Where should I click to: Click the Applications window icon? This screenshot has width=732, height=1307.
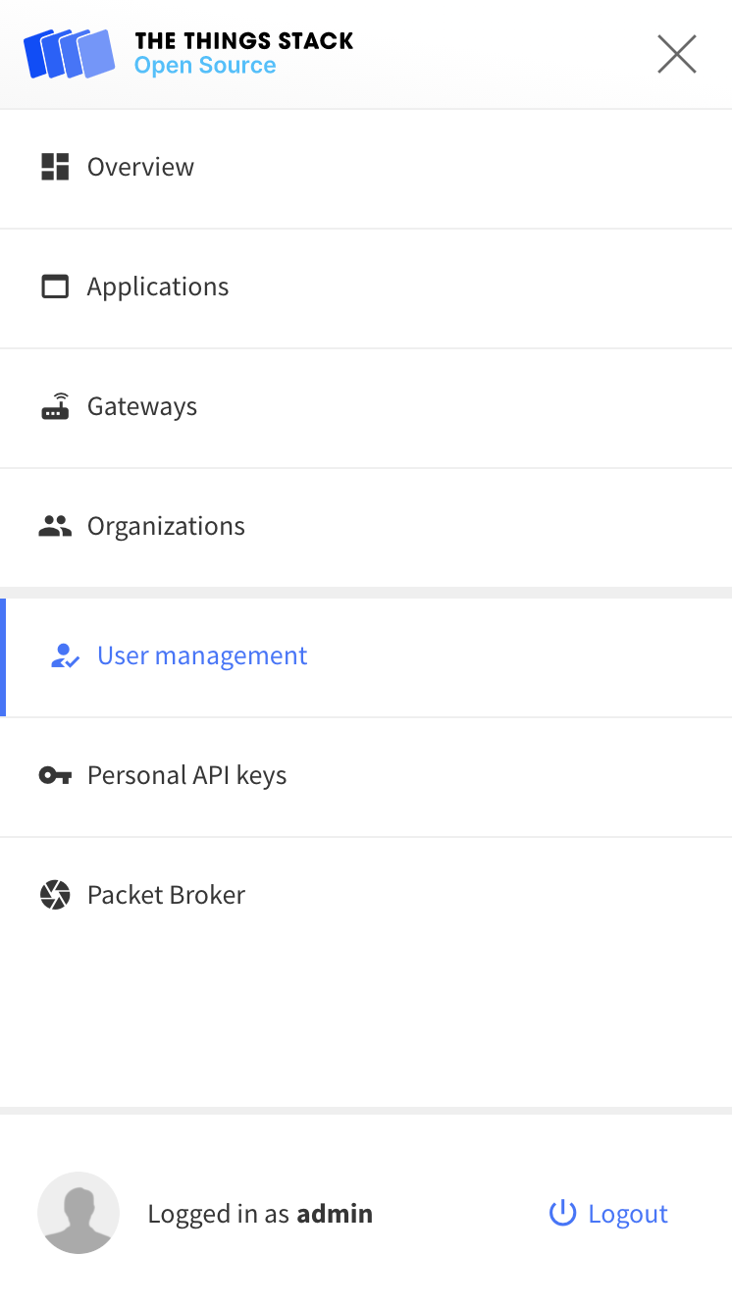point(56,286)
